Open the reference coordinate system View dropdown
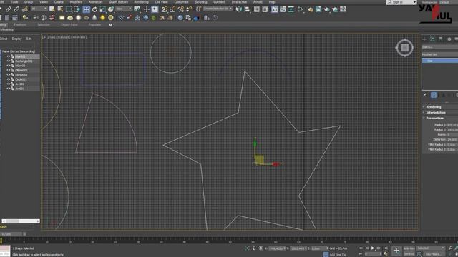 pyautogui.click(x=124, y=9)
